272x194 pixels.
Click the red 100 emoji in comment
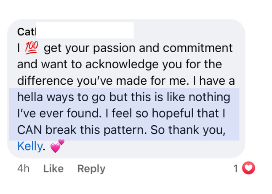[32, 48]
